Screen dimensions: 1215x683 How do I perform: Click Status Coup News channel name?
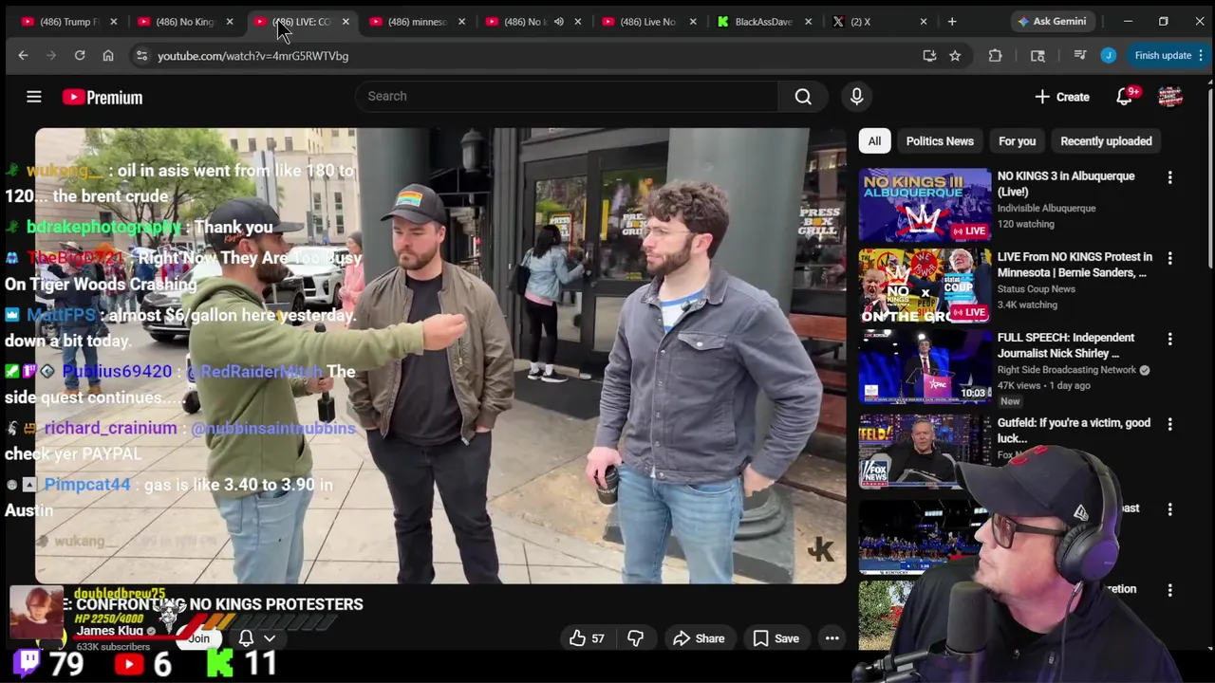(x=1037, y=288)
